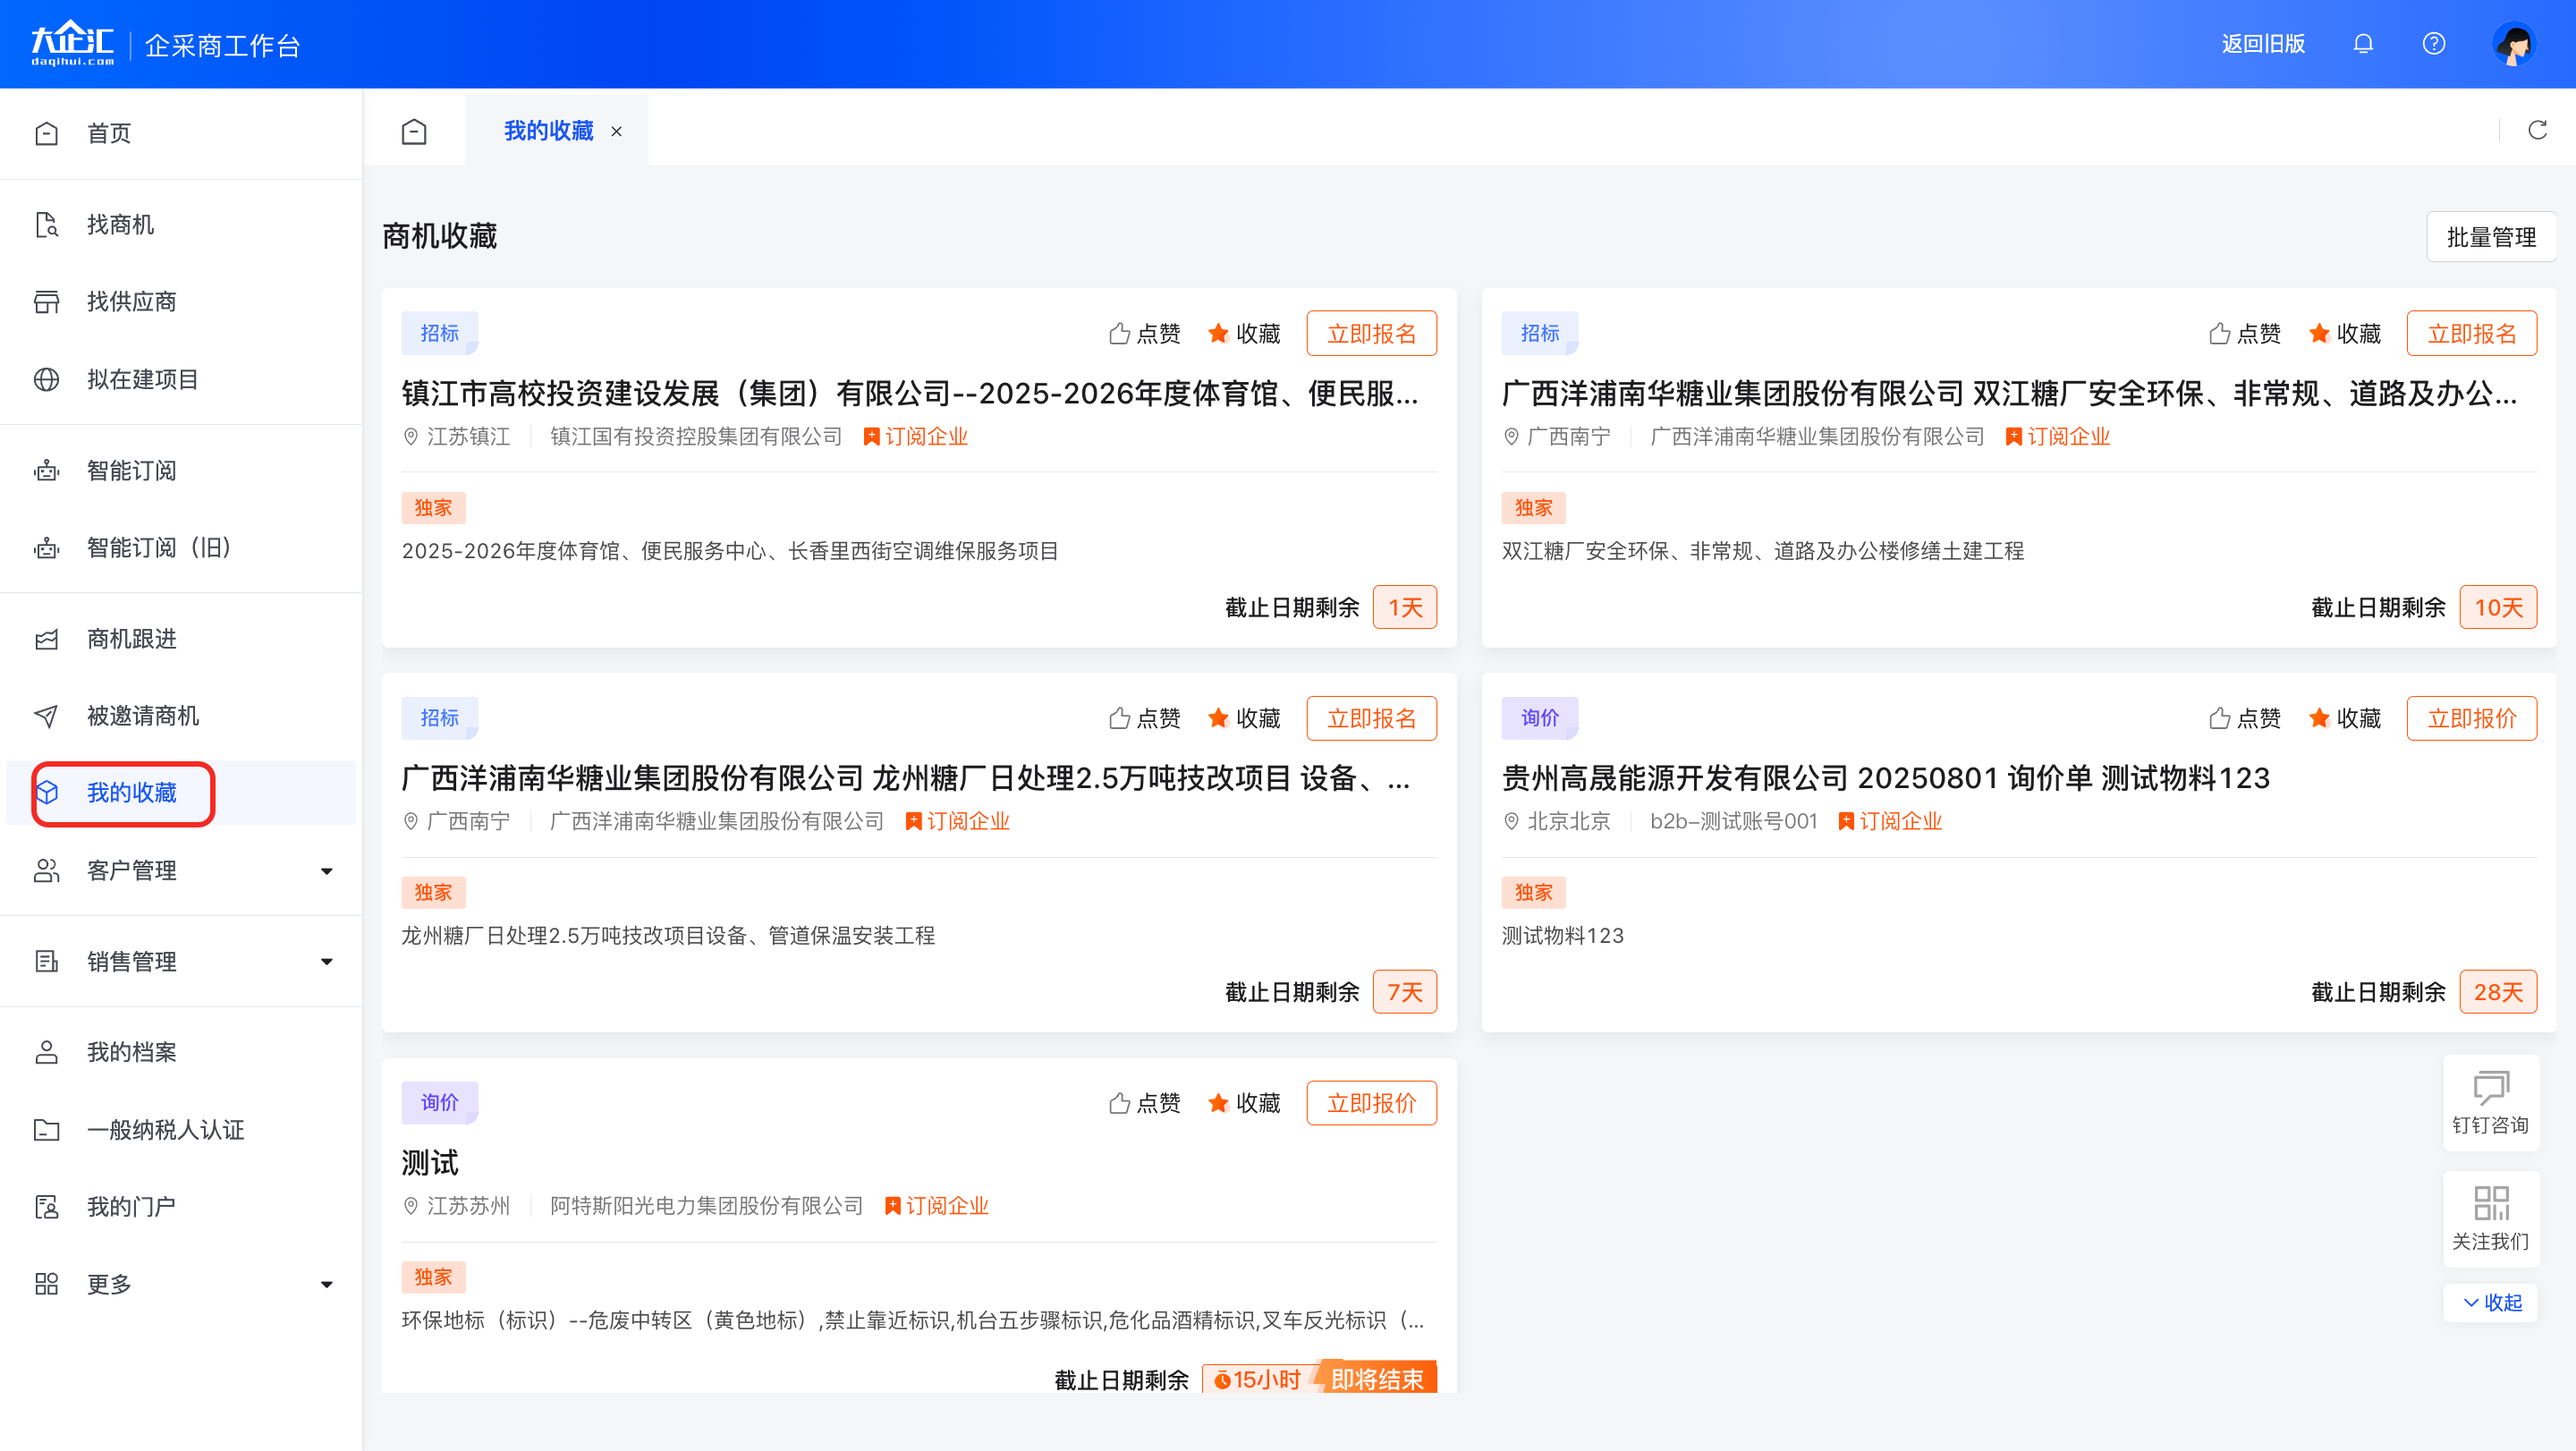Refresh the page with the reload icon

[2538, 130]
